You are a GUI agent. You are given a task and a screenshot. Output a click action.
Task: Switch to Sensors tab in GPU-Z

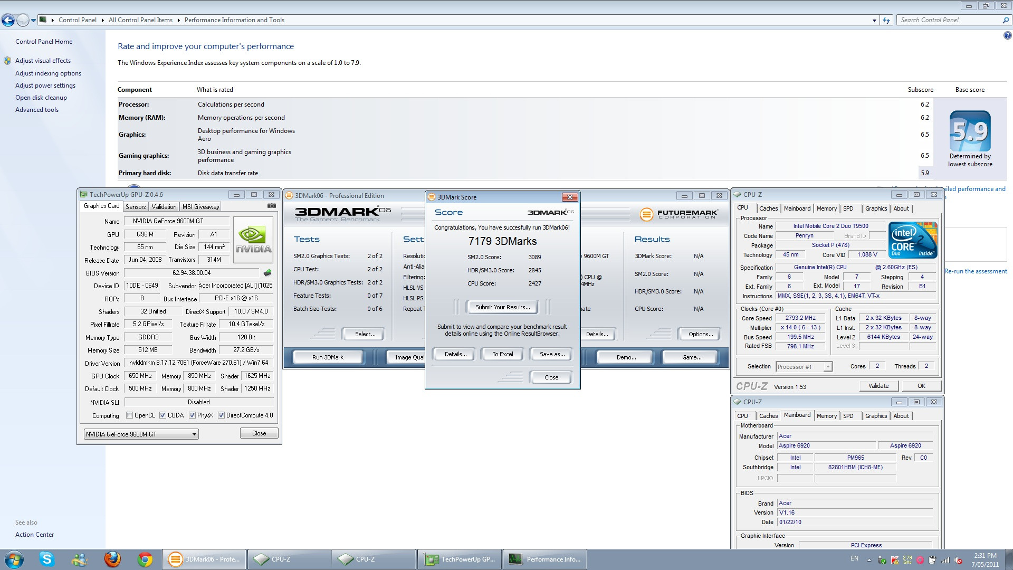click(136, 207)
